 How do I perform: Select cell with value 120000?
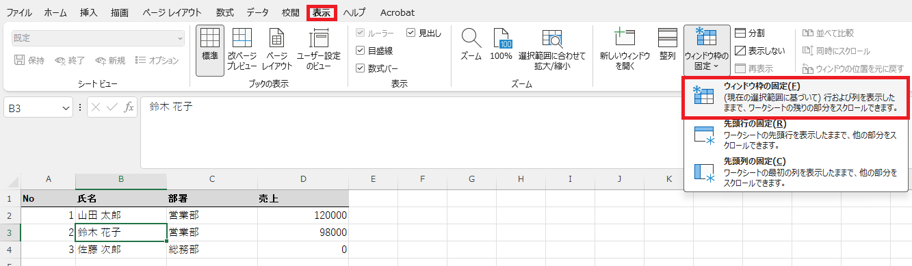tap(303, 215)
